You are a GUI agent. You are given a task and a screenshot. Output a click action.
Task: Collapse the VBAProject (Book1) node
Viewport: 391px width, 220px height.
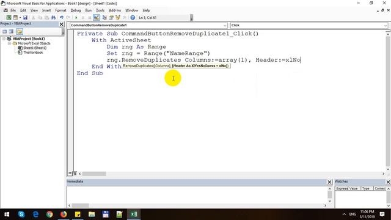pyautogui.click(x=4, y=38)
